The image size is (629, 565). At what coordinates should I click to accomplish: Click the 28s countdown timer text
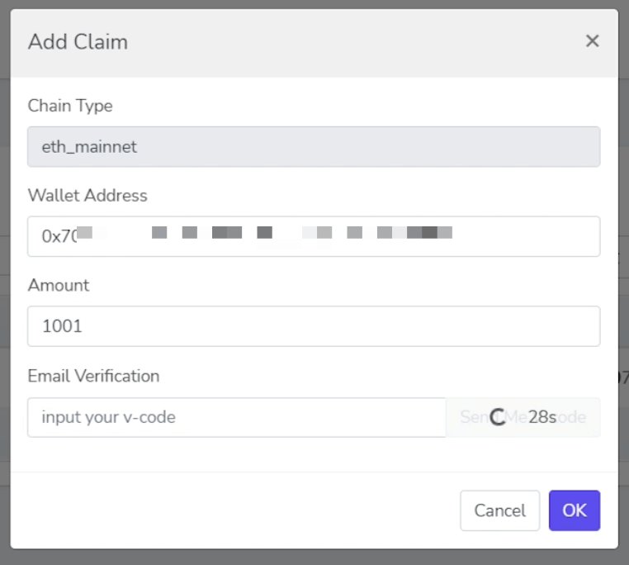pyautogui.click(x=542, y=417)
